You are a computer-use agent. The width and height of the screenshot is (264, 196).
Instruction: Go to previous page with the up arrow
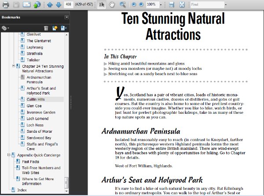tap(50, 4)
